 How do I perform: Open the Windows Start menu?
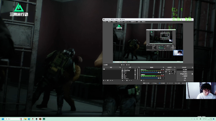point(3,119)
